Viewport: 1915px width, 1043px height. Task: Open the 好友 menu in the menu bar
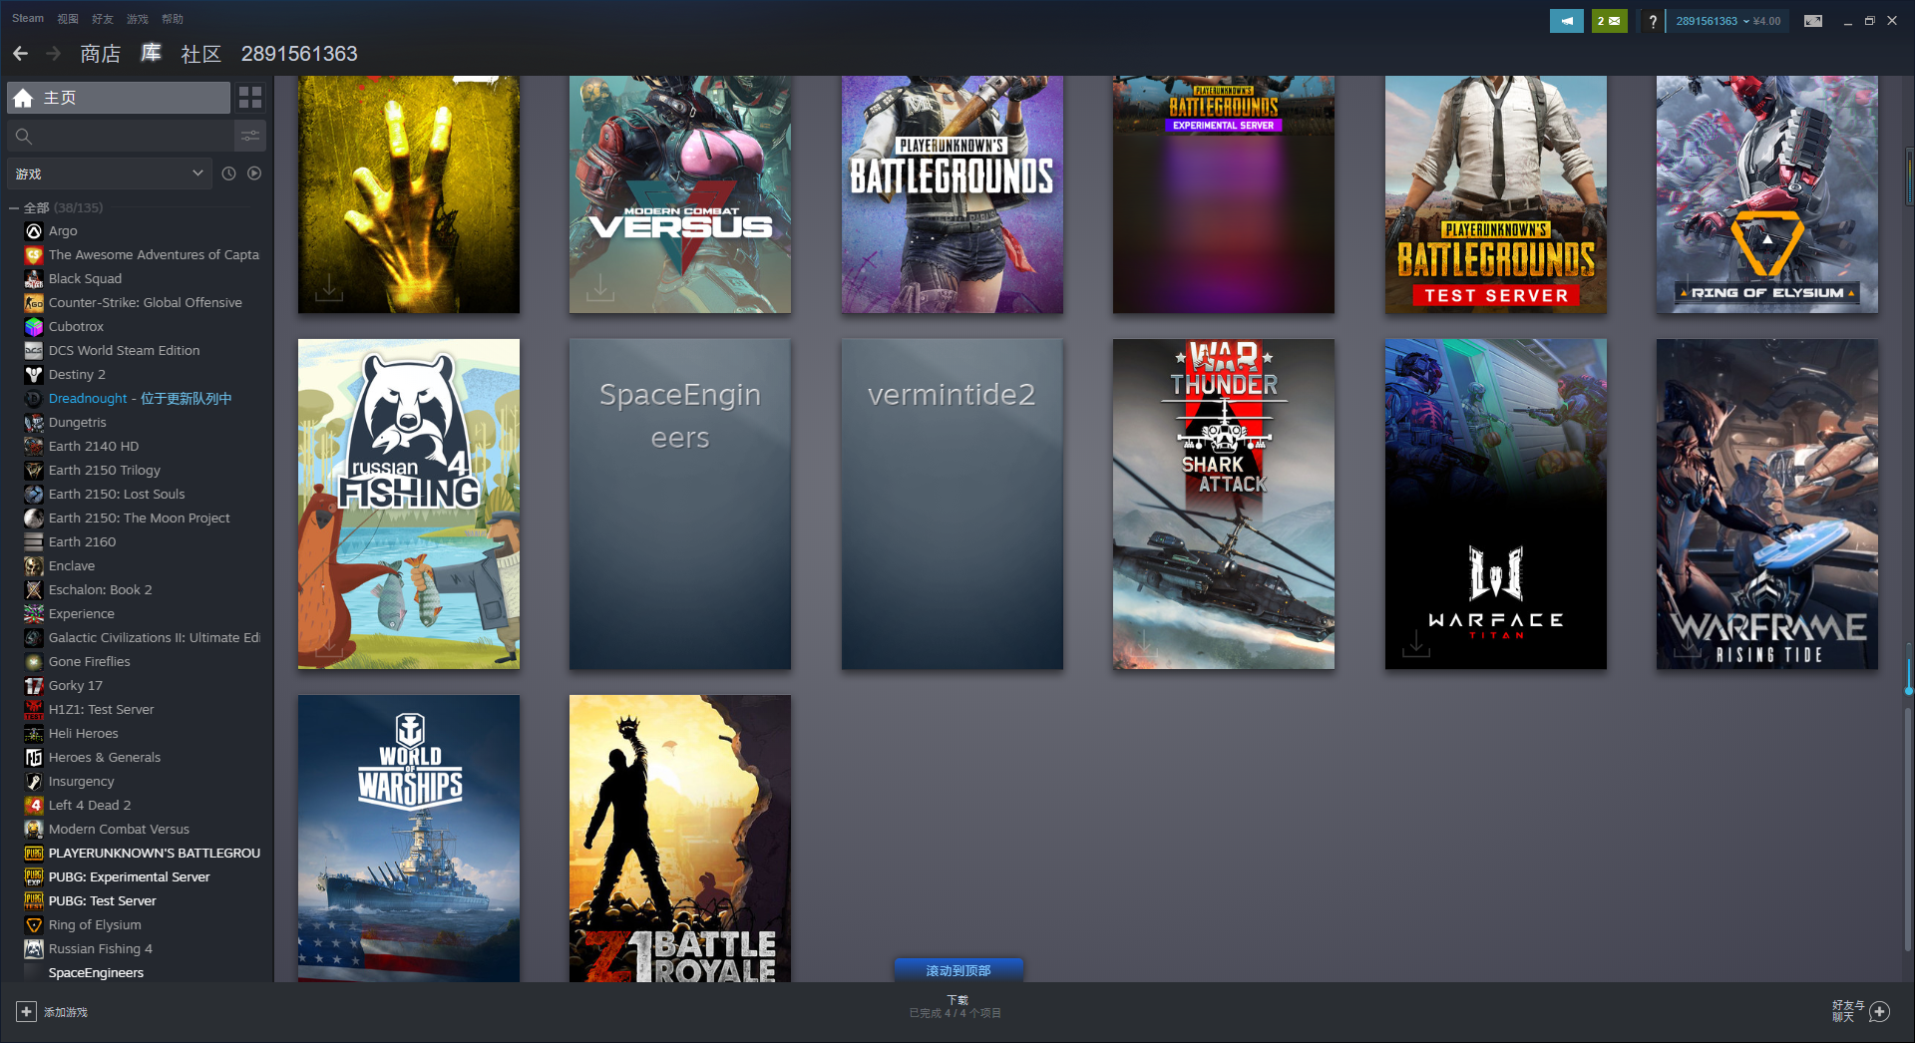[x=102, y=18]
